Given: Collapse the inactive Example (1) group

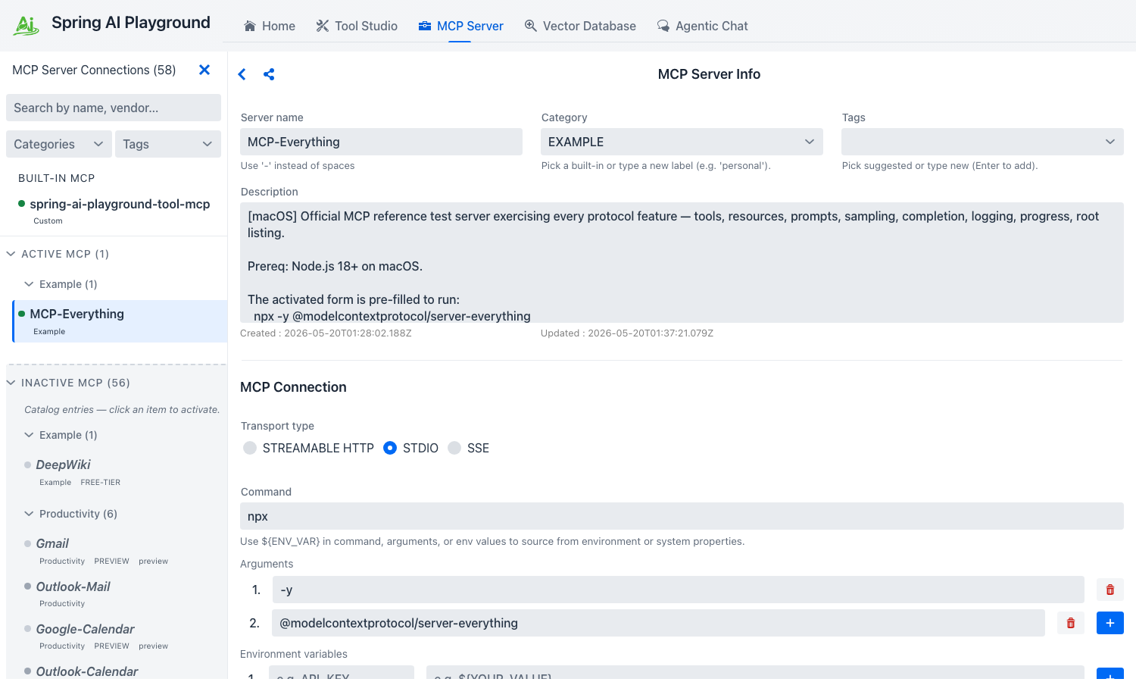Looking at the screenshot, I should pyautogui.click(x=30, y=435).
